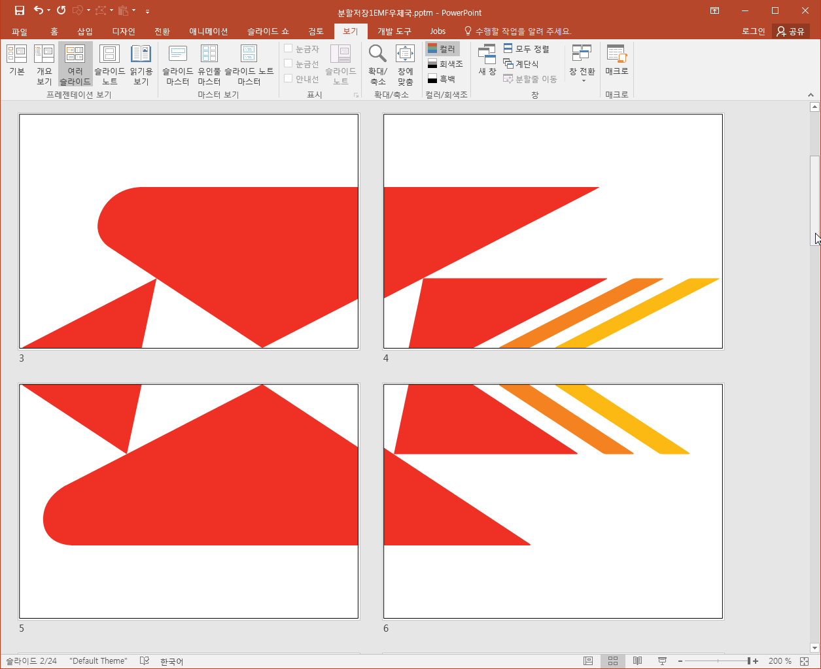Arrange all windows with 모두 정렬
The width and height of the screenshot is (821, 669).
(x=527, y=49)
